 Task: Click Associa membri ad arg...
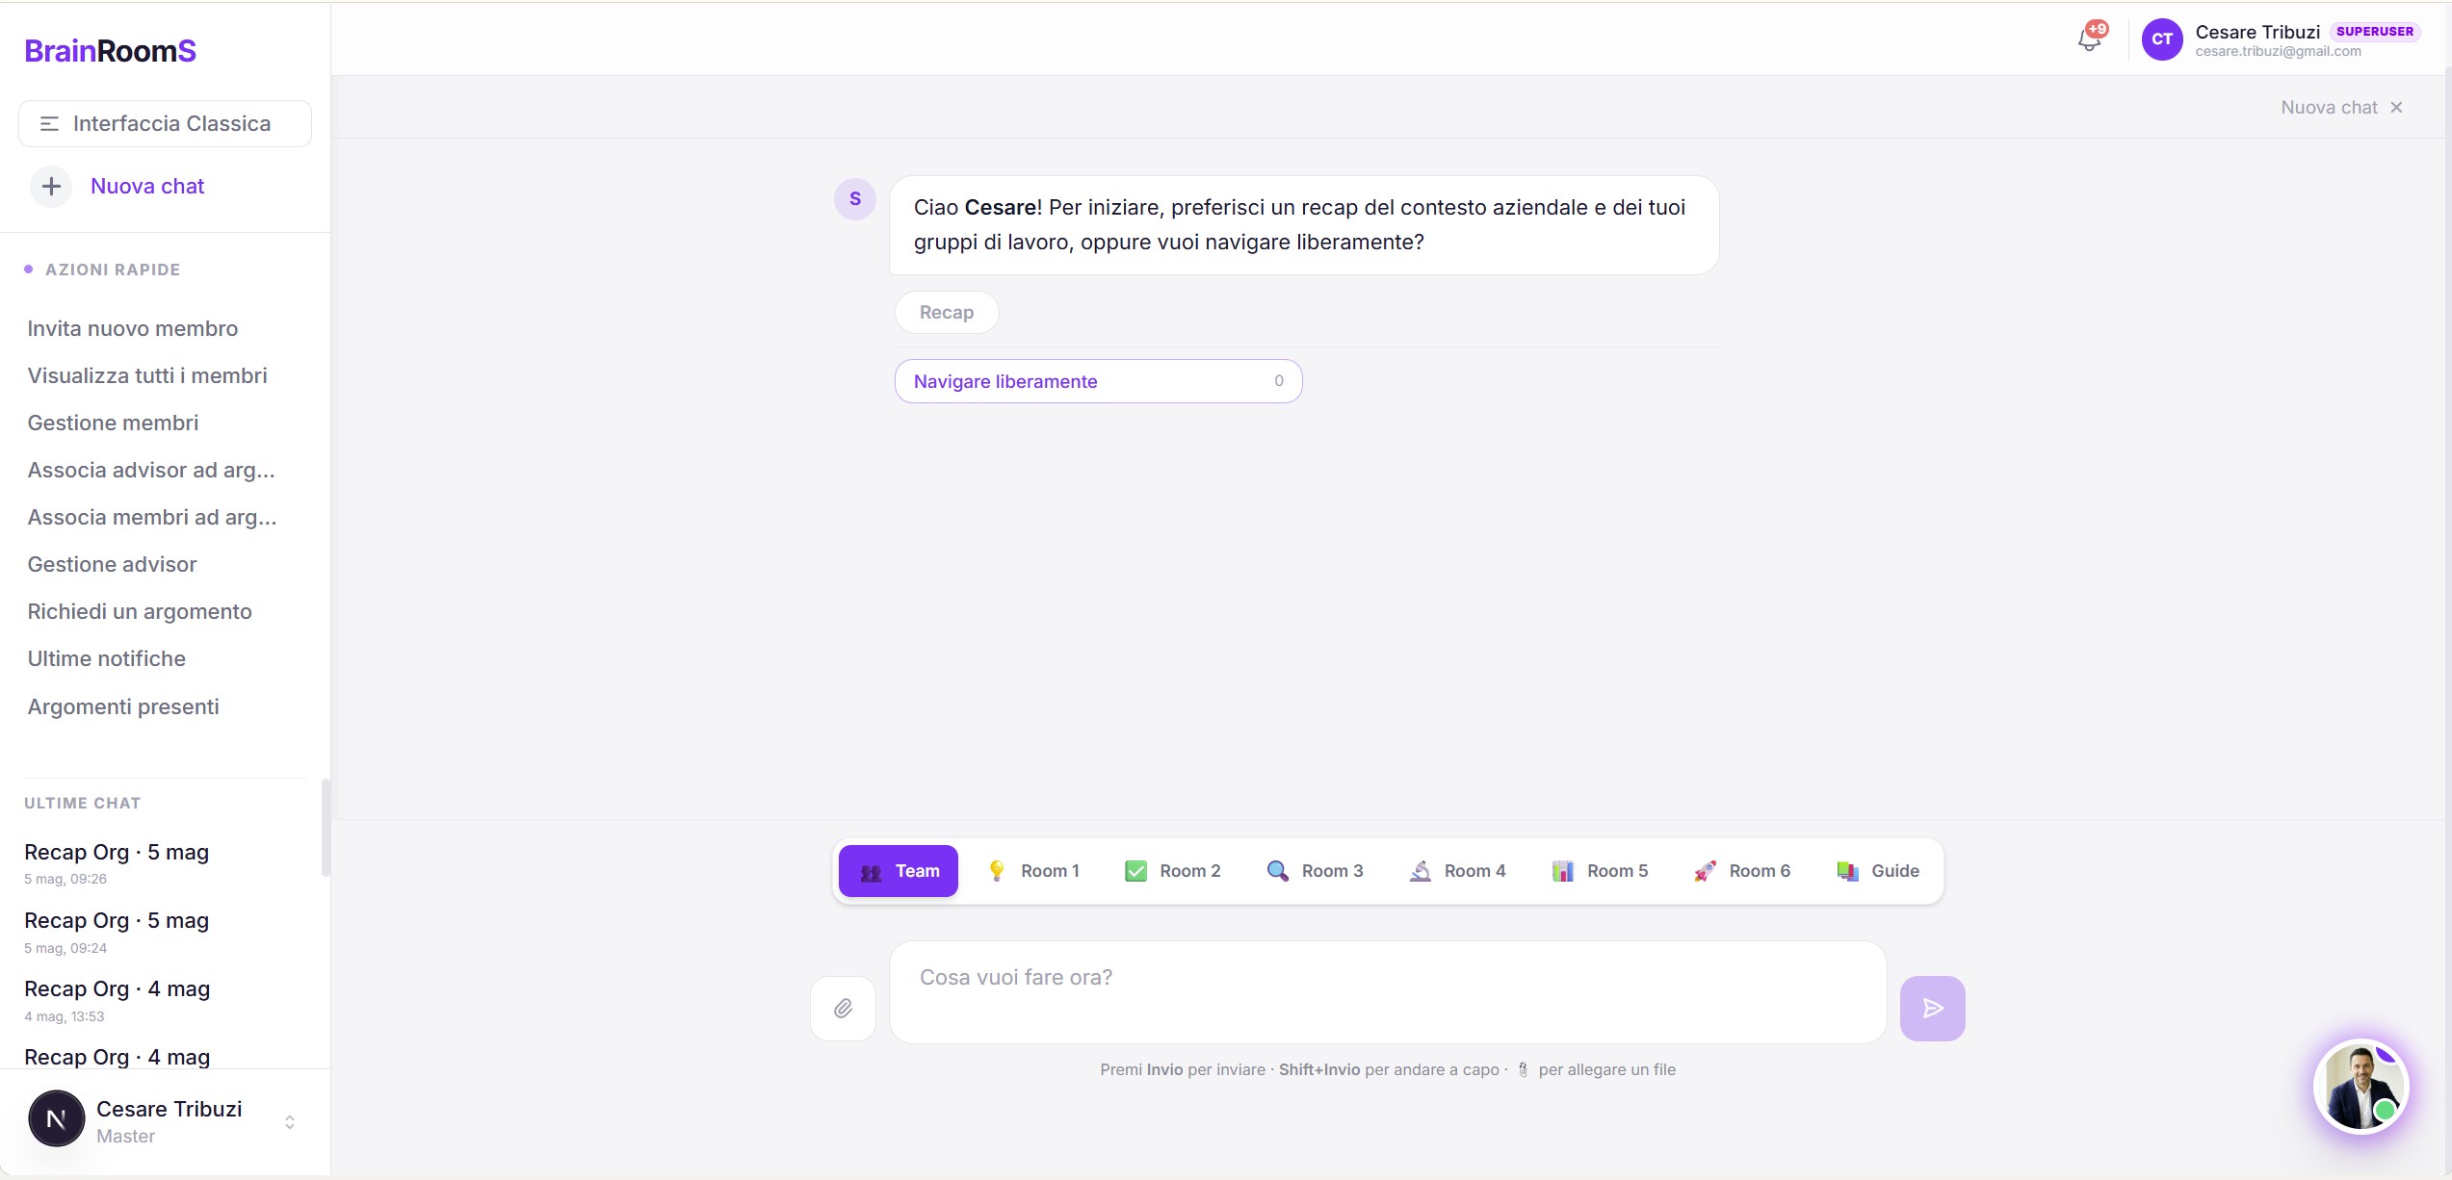pyautogui.click(x=151, y=517)
